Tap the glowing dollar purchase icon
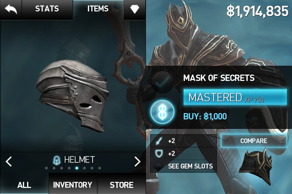 tap(162, 112)
